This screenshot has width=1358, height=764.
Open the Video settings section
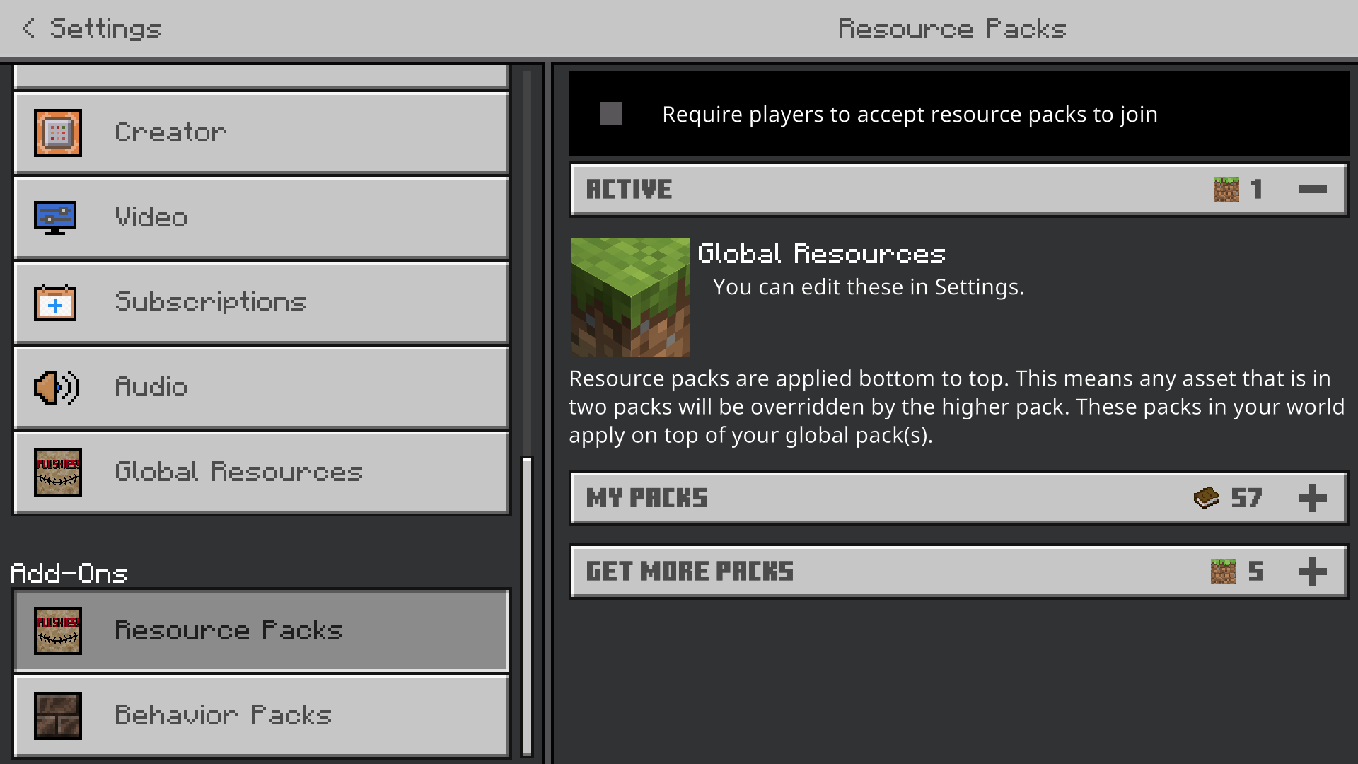click(x=262, y=218)
